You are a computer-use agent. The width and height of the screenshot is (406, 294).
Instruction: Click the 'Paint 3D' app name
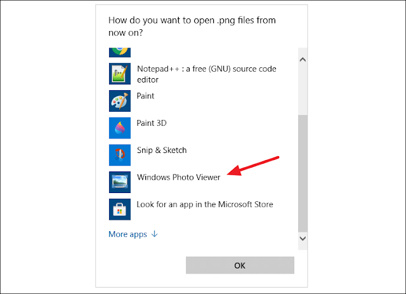point(152,123)
